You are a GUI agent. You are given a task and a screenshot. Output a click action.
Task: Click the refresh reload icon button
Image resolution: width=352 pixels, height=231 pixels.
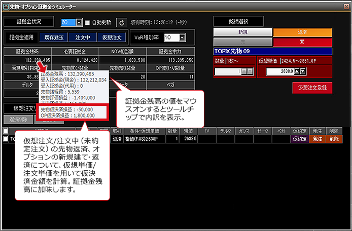coord(121,23)
